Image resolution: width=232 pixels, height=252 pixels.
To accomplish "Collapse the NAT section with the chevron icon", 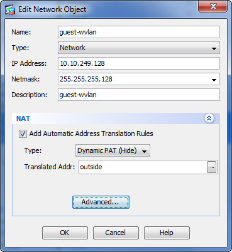I will (x=209, y=118).
